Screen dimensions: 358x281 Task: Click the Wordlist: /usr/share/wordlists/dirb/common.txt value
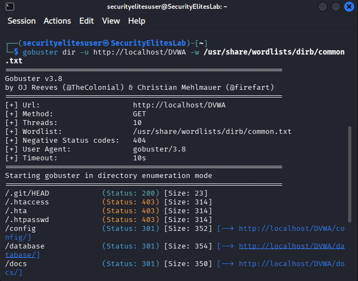212,131
